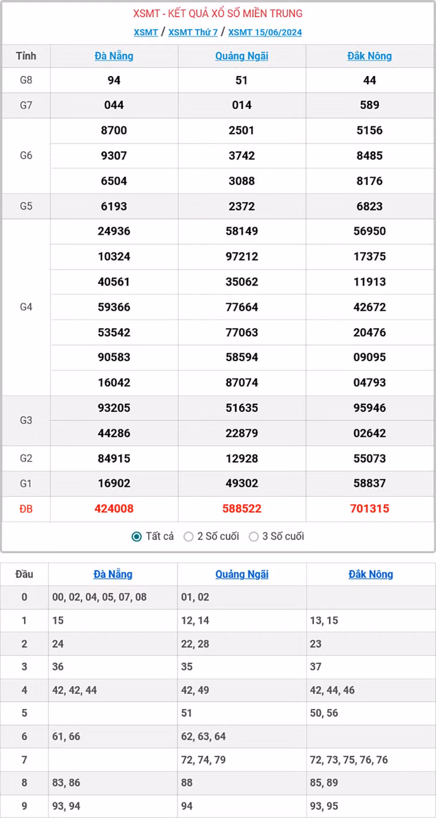Open Đà Nẵng link in the Đầu table

pos(112,574)
